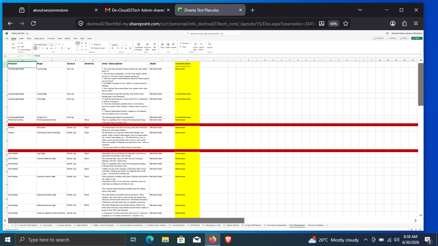Open Conditional Formatting menu
The width and height of the screenshot is (438, 246).
pos(139,47)
